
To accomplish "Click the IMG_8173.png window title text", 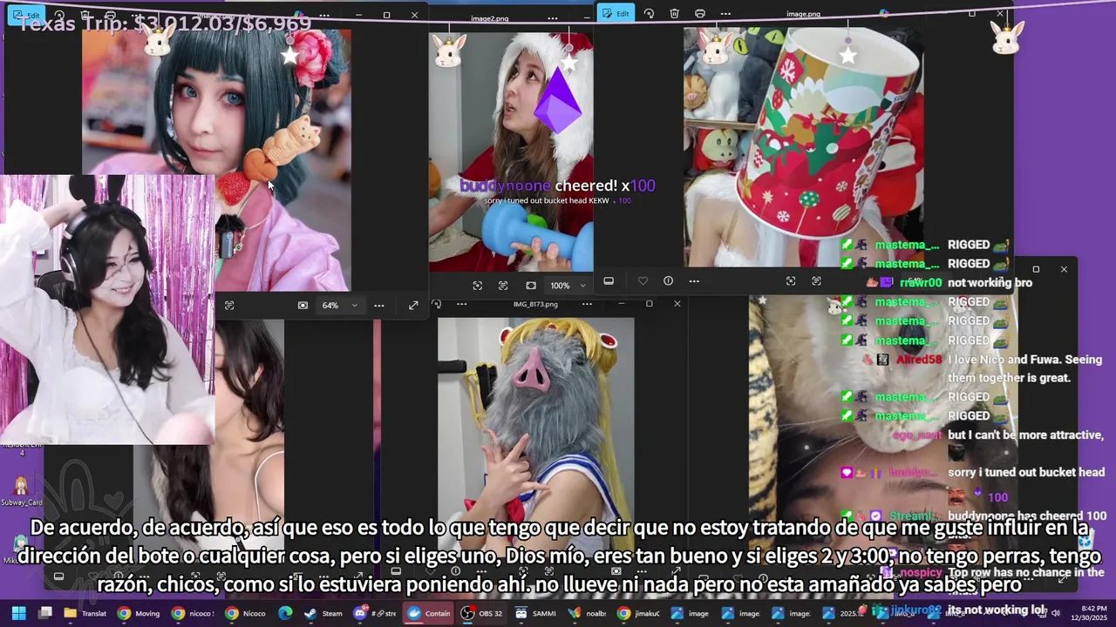I will [535, 304].
